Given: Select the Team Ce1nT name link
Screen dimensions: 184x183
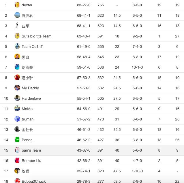Looking at the screenshot, I should 32,46.
